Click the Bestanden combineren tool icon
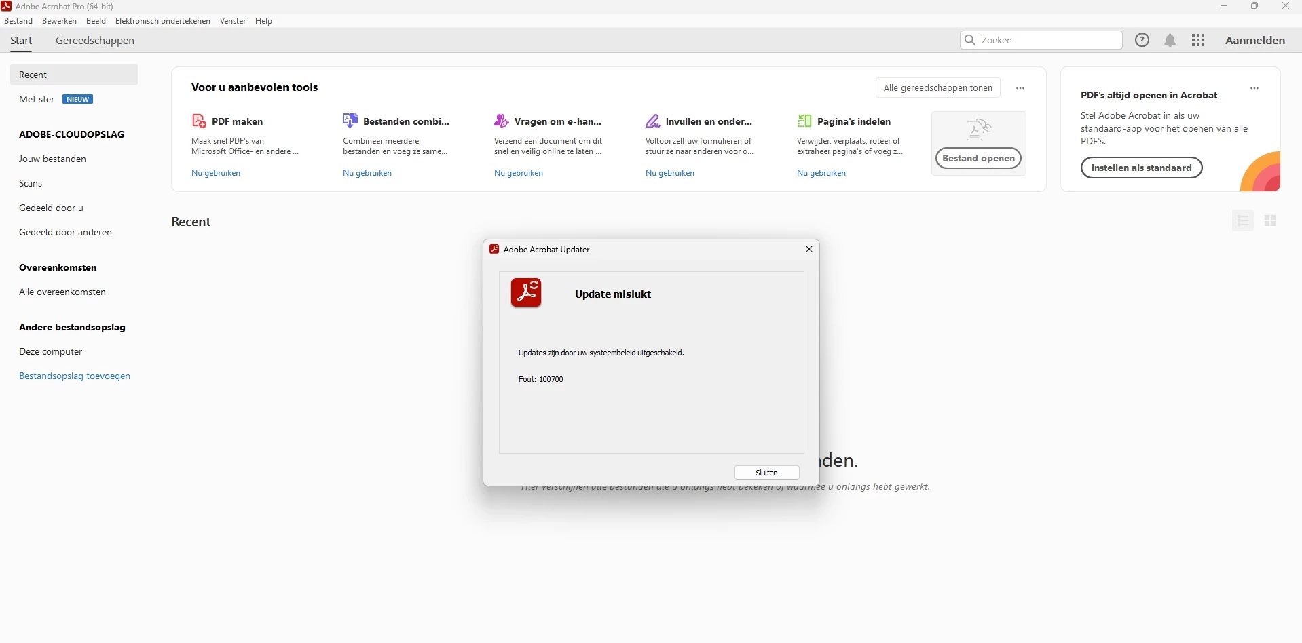 pos(350,121)
